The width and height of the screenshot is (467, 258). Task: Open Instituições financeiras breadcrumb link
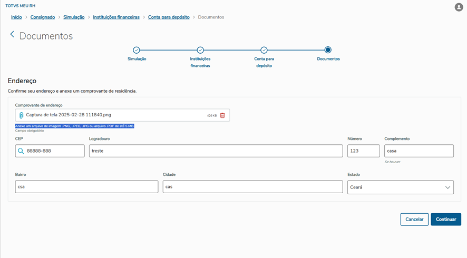pyautogui.click(x=116, y=17)
